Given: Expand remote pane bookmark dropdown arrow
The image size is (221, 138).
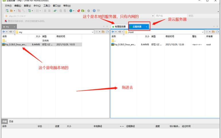Looking at the screenshot, I should 210,32.
